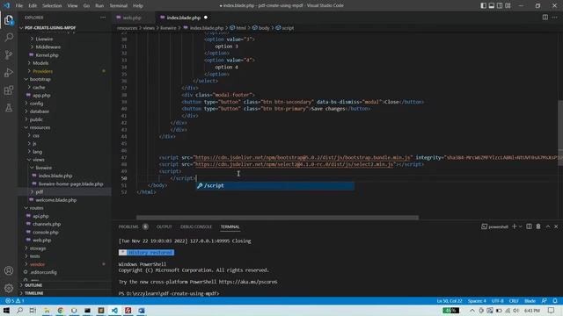Kill terminal with the trash icon
Screen dimensions: 563x316
click(538, 226)
